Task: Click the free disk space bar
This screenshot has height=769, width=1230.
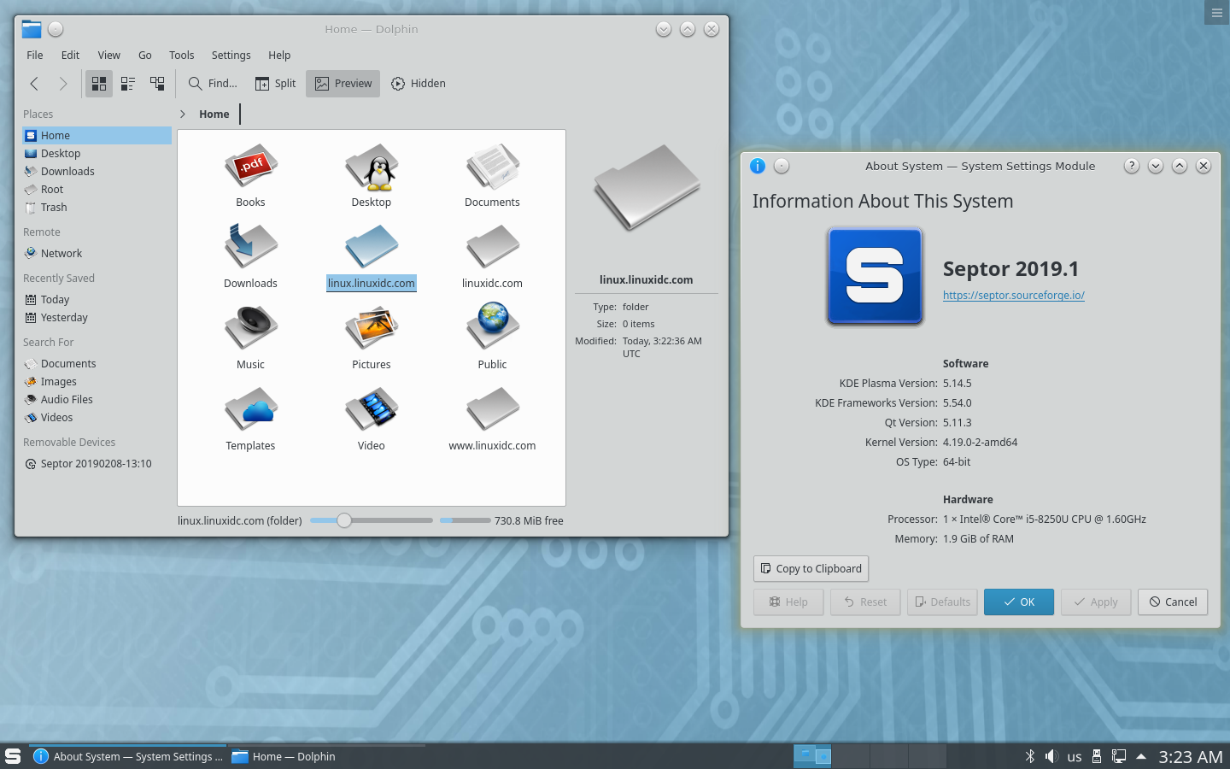Action: (x=466, y=520)
